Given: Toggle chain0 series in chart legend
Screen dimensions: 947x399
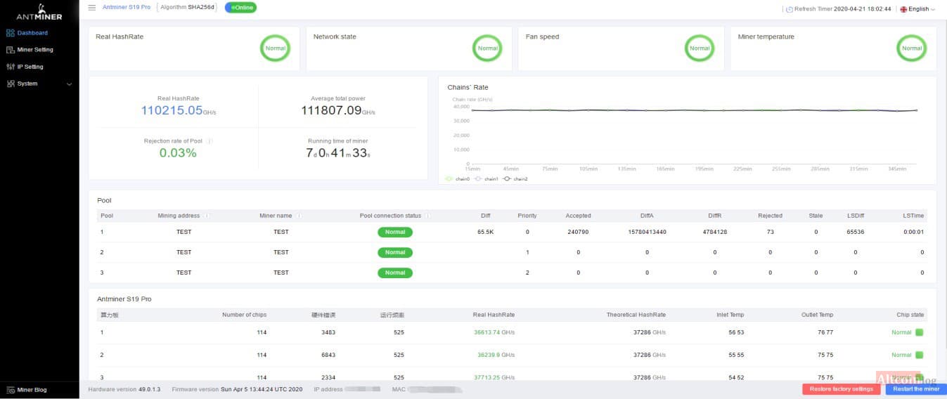Looking at the screenshot, I should (x=457, y=179).
